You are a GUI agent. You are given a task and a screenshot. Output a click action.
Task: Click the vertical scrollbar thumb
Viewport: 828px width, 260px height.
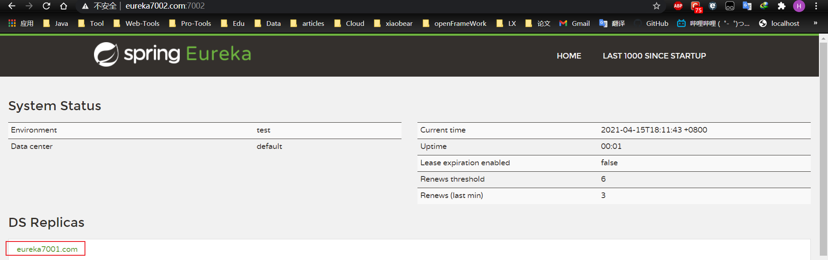tap(823, 149)
